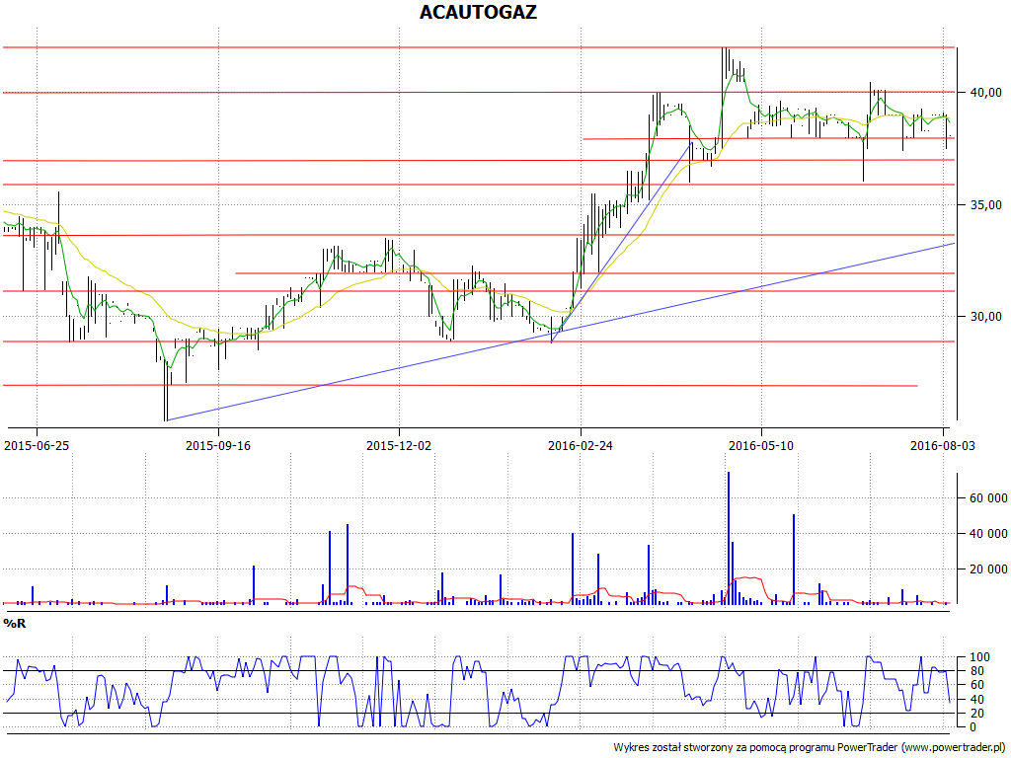Click the ACAUTOGAZ chart title
The width and height of the screenshot is (1011, 758).
coord(478,12)
